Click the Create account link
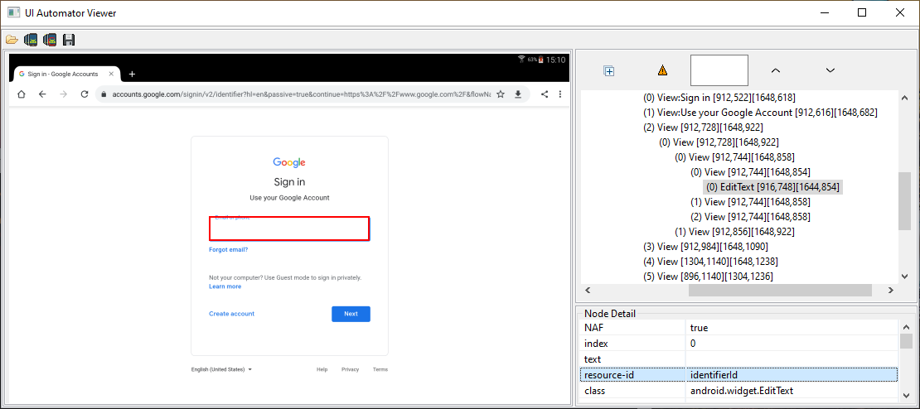This screenshot has height=409, width=920. pyautogui.click(x=232, y=314)
